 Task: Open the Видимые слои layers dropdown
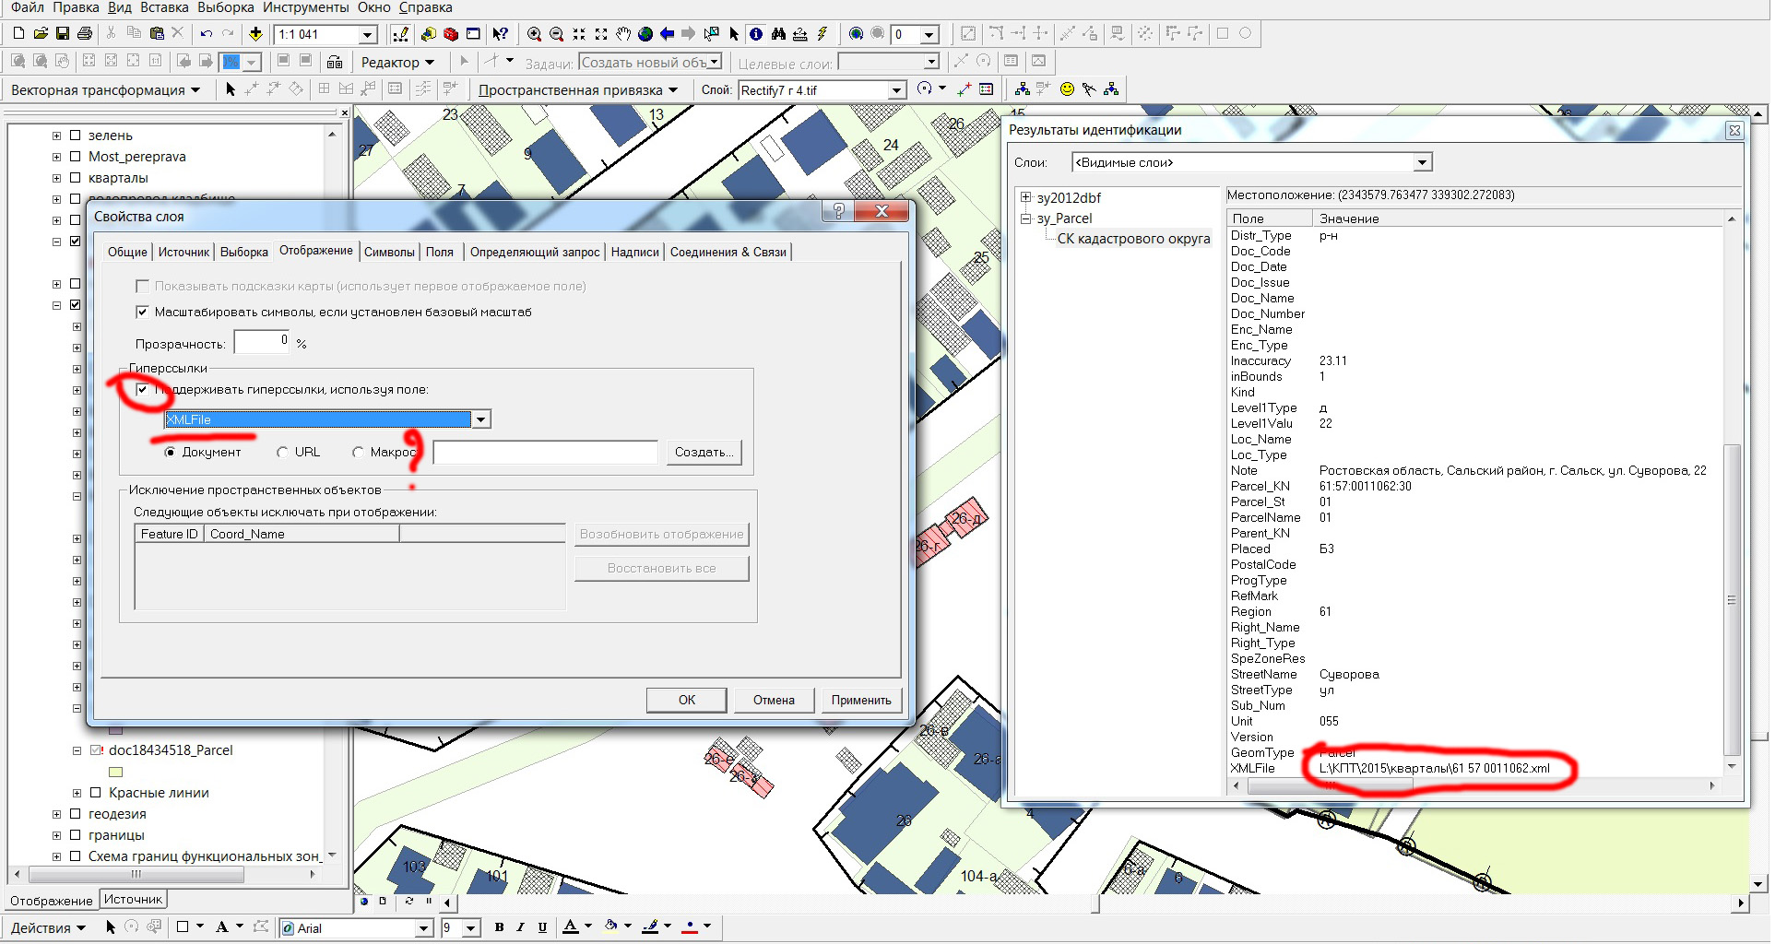[1422, 163]
